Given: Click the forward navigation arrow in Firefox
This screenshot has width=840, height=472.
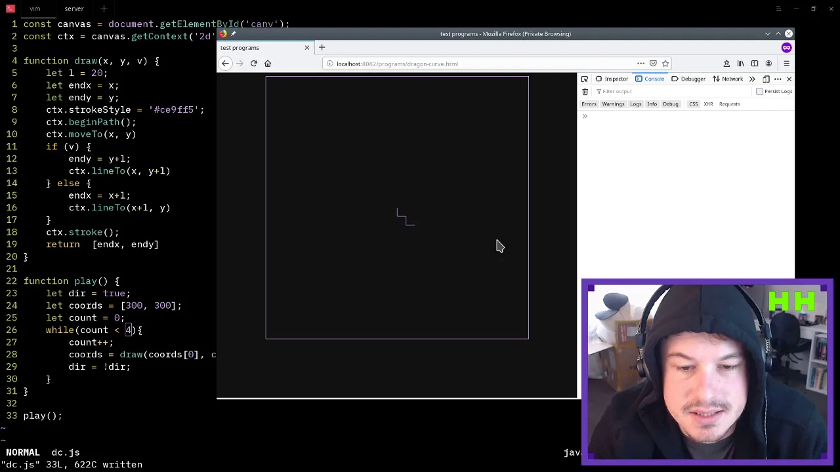Looking at the screenshot, I should 240,64.
